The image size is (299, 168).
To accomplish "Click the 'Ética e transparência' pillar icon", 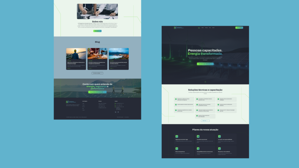I will 177,148.
